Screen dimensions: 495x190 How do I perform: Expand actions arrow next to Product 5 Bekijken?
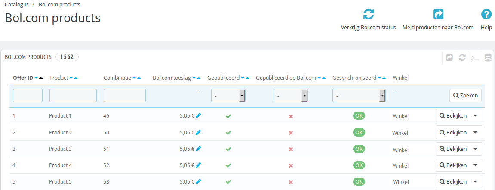(x=475, y=181)
